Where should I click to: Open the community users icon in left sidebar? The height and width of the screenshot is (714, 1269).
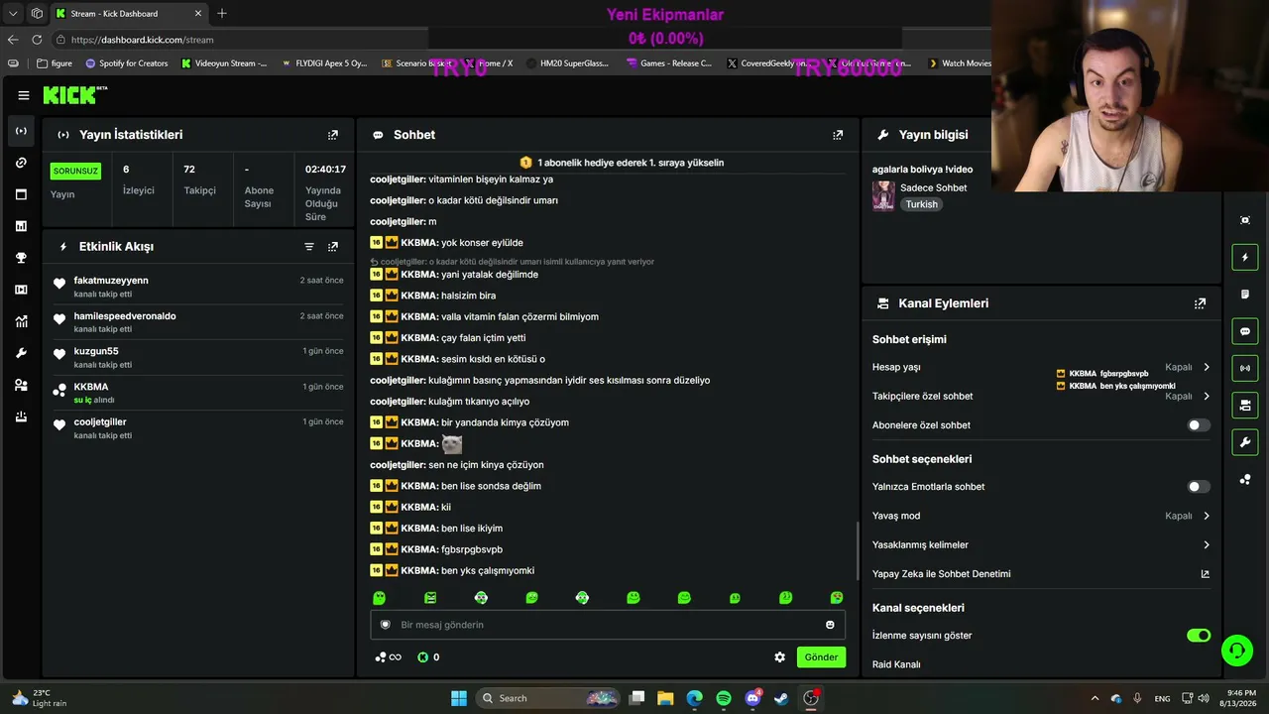[22, 385]
